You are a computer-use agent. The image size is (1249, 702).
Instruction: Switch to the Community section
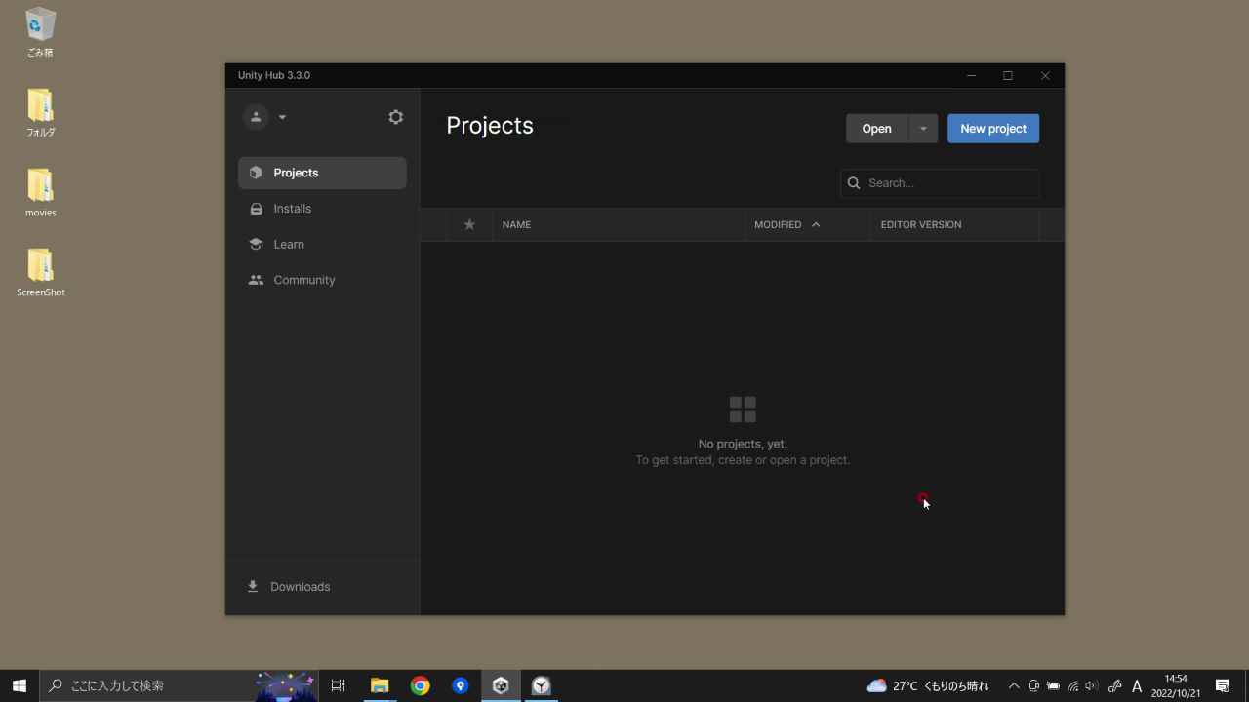[x=322, y=280]
